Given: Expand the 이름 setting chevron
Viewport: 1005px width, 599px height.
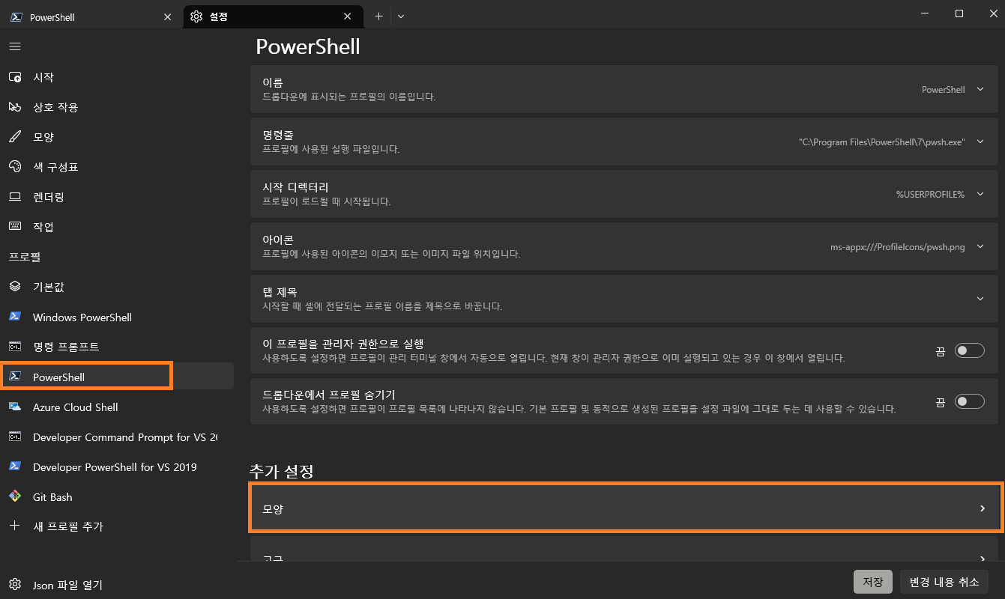Looking at the screenshot, I should pos(980,89).
